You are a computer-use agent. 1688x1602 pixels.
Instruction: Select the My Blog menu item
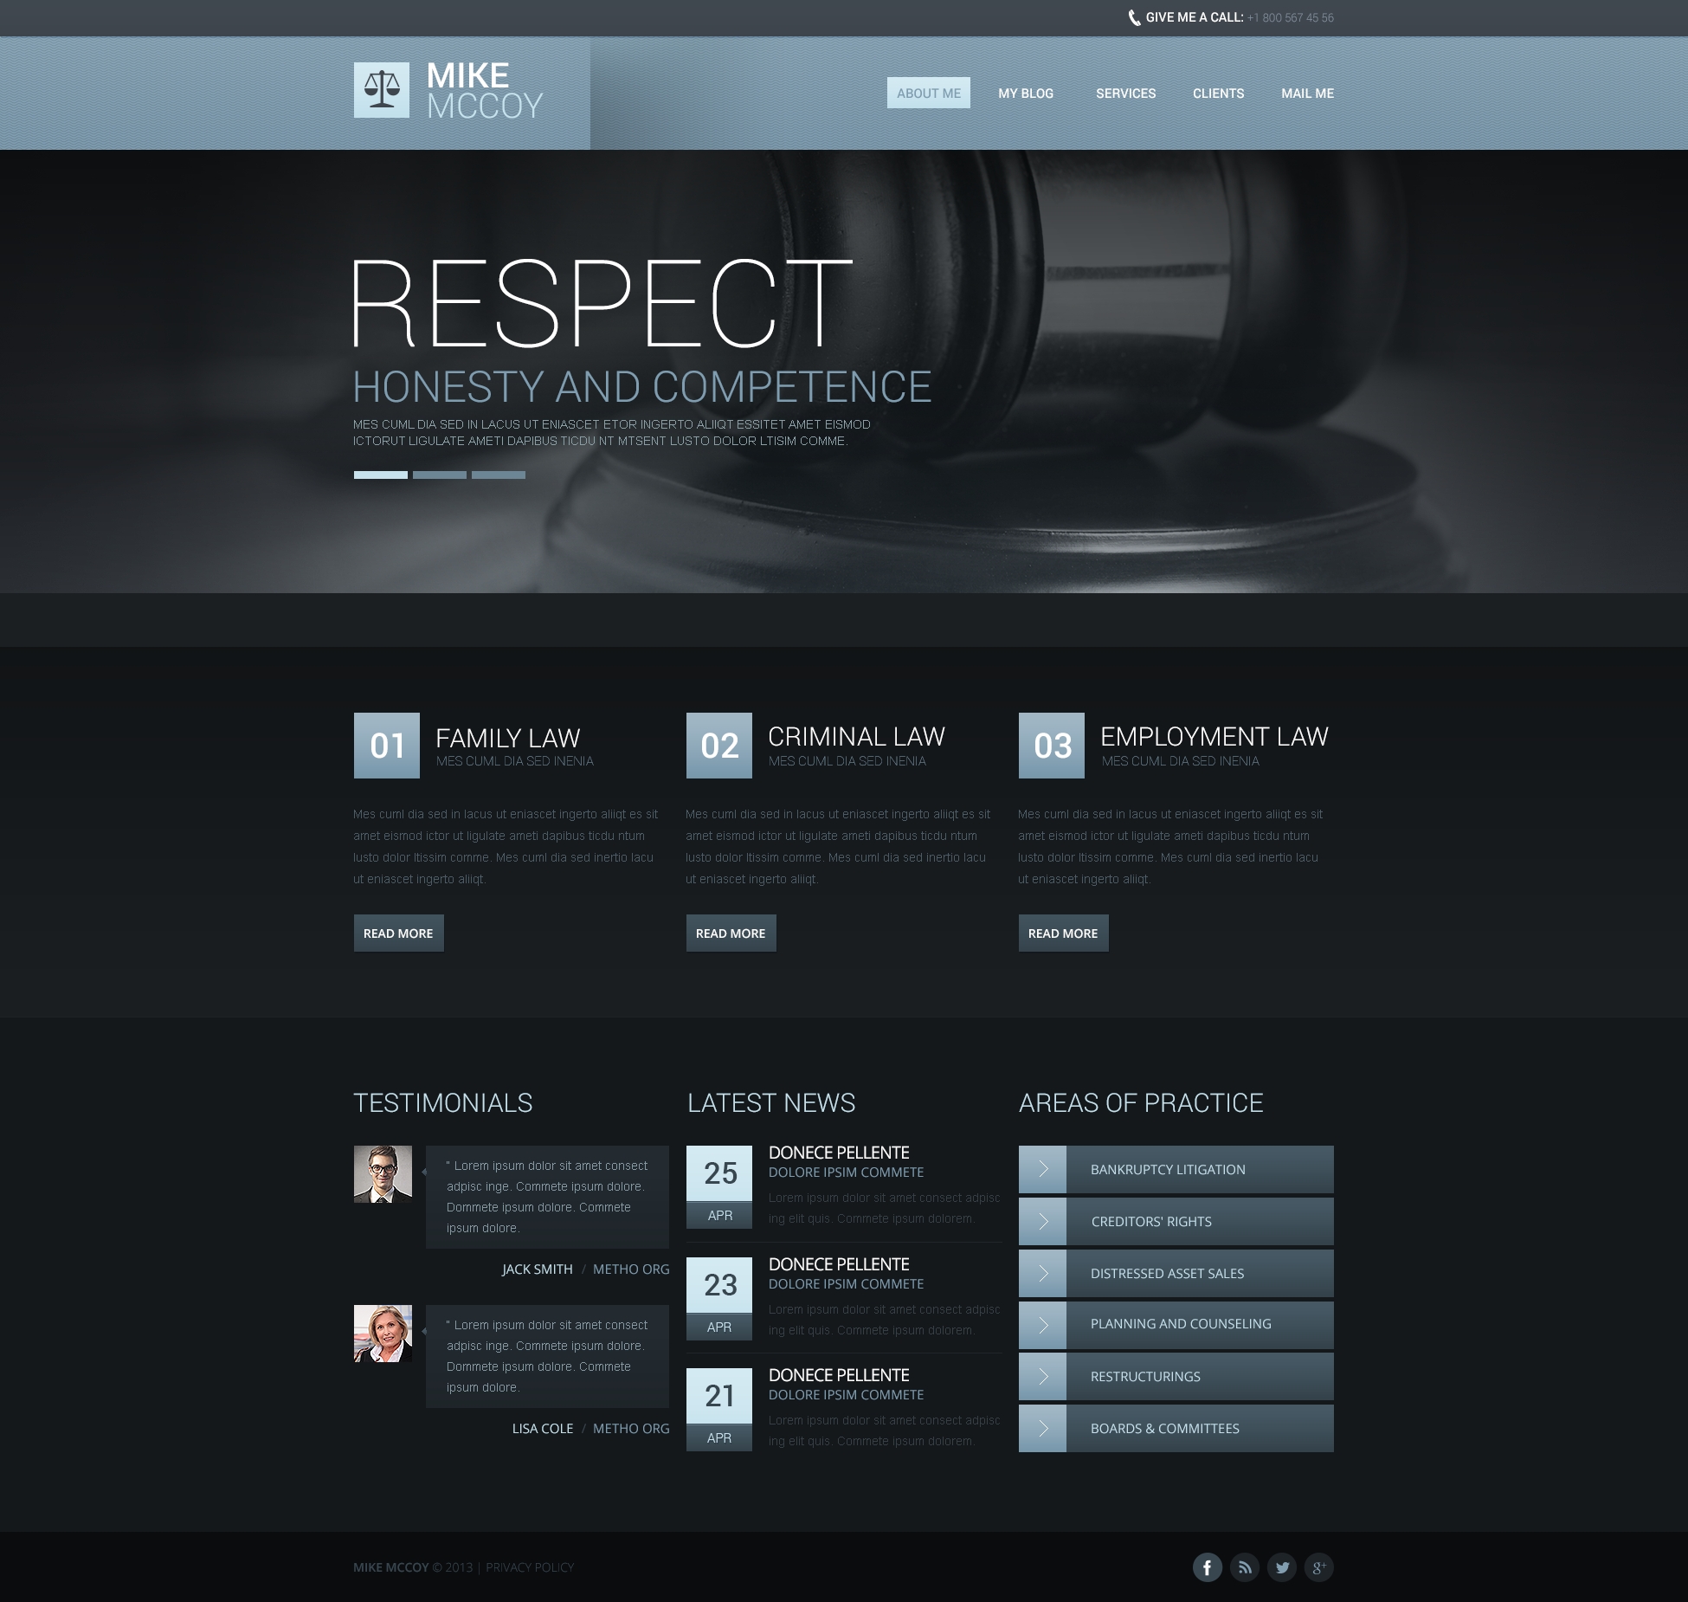1025,92
